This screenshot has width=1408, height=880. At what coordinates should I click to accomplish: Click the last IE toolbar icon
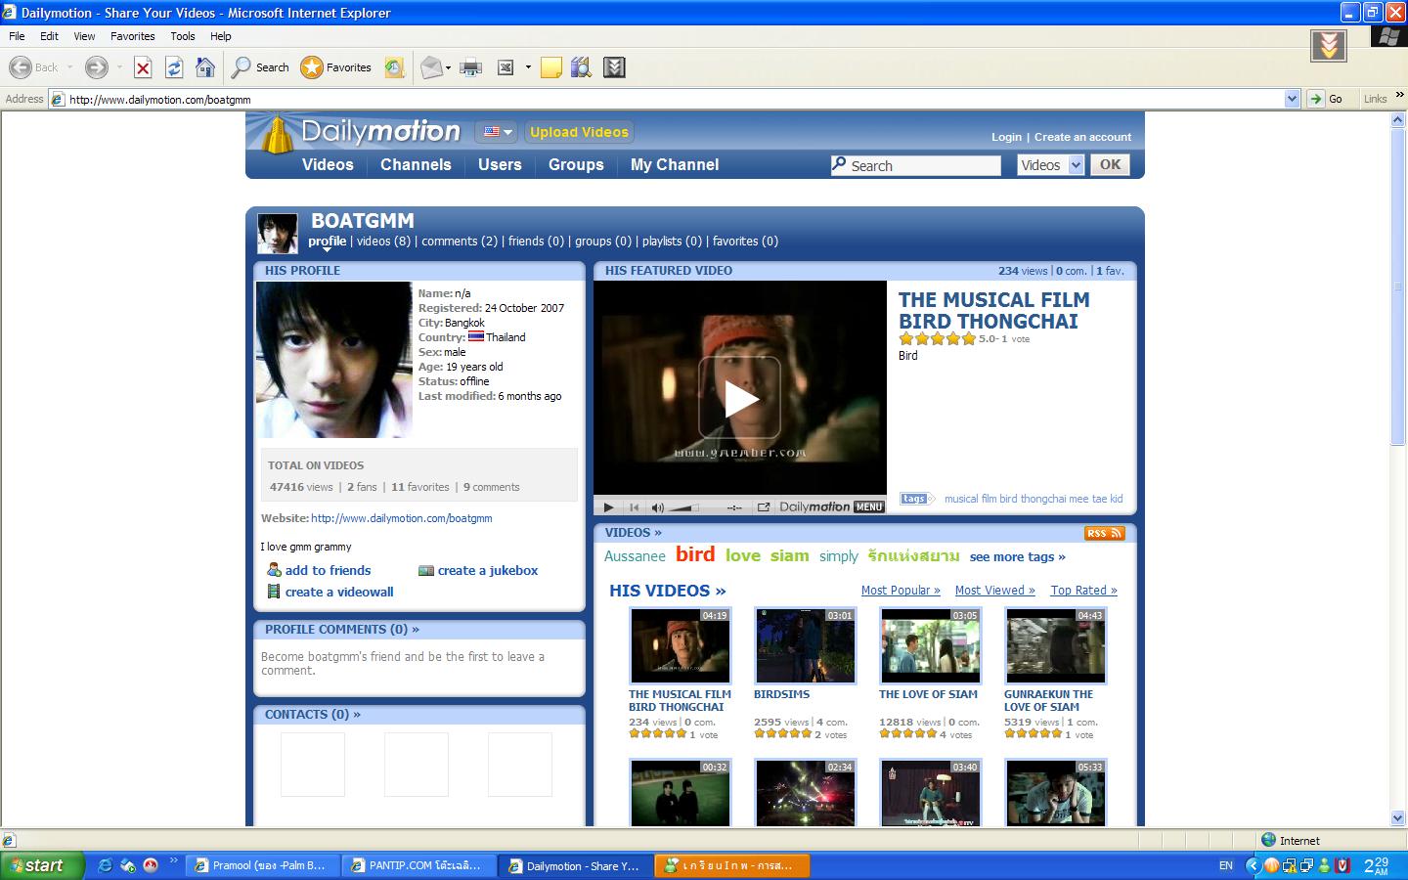click(614, 67)
